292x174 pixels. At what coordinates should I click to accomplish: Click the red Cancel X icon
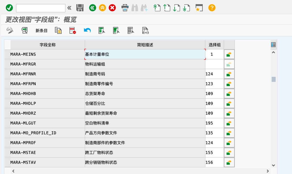pos(112,8)
